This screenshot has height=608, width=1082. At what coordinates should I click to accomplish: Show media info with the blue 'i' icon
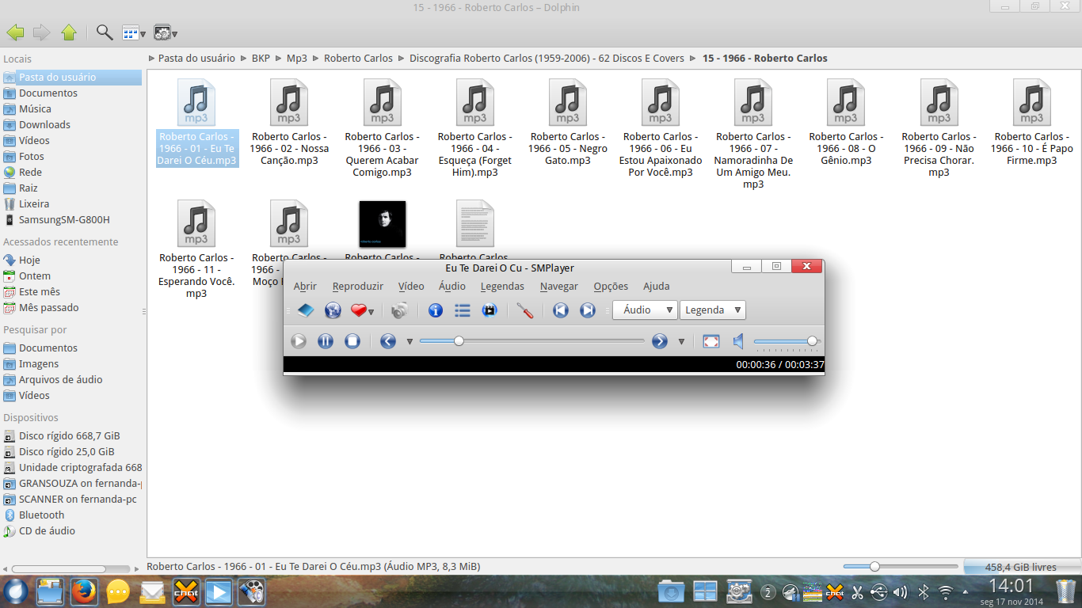(436, 310)
